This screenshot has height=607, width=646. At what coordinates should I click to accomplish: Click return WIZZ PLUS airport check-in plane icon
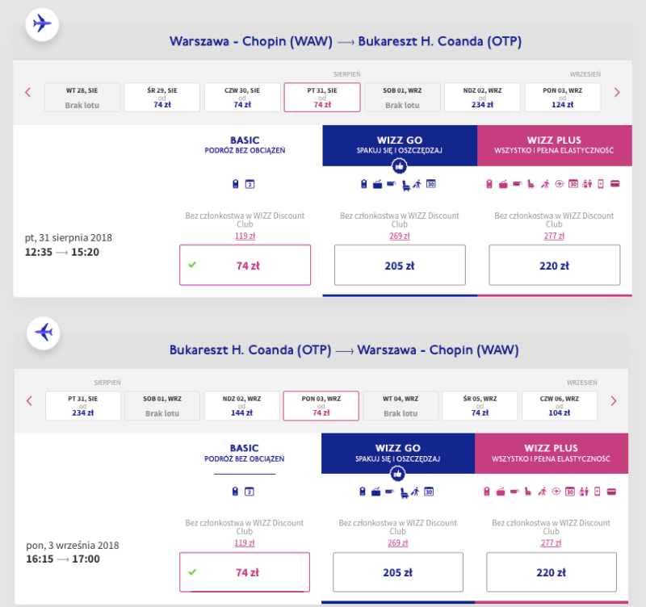pyautogui.click(x=556, y=492)
